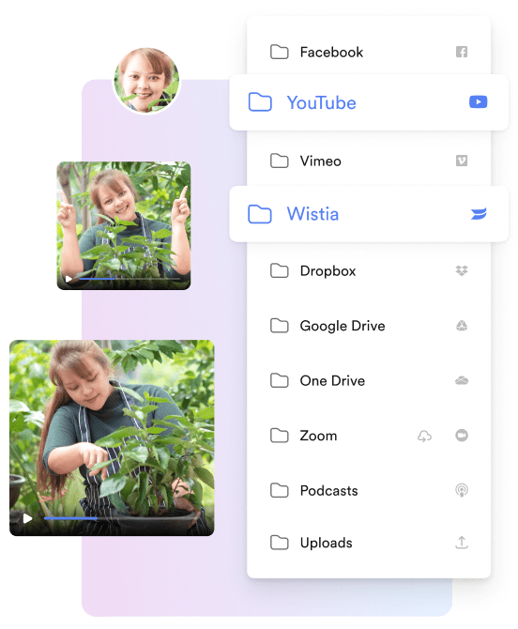Open the Dropbox folder label
The width and height of the screenshot is (518, 629).
click(x=328, y=271)
